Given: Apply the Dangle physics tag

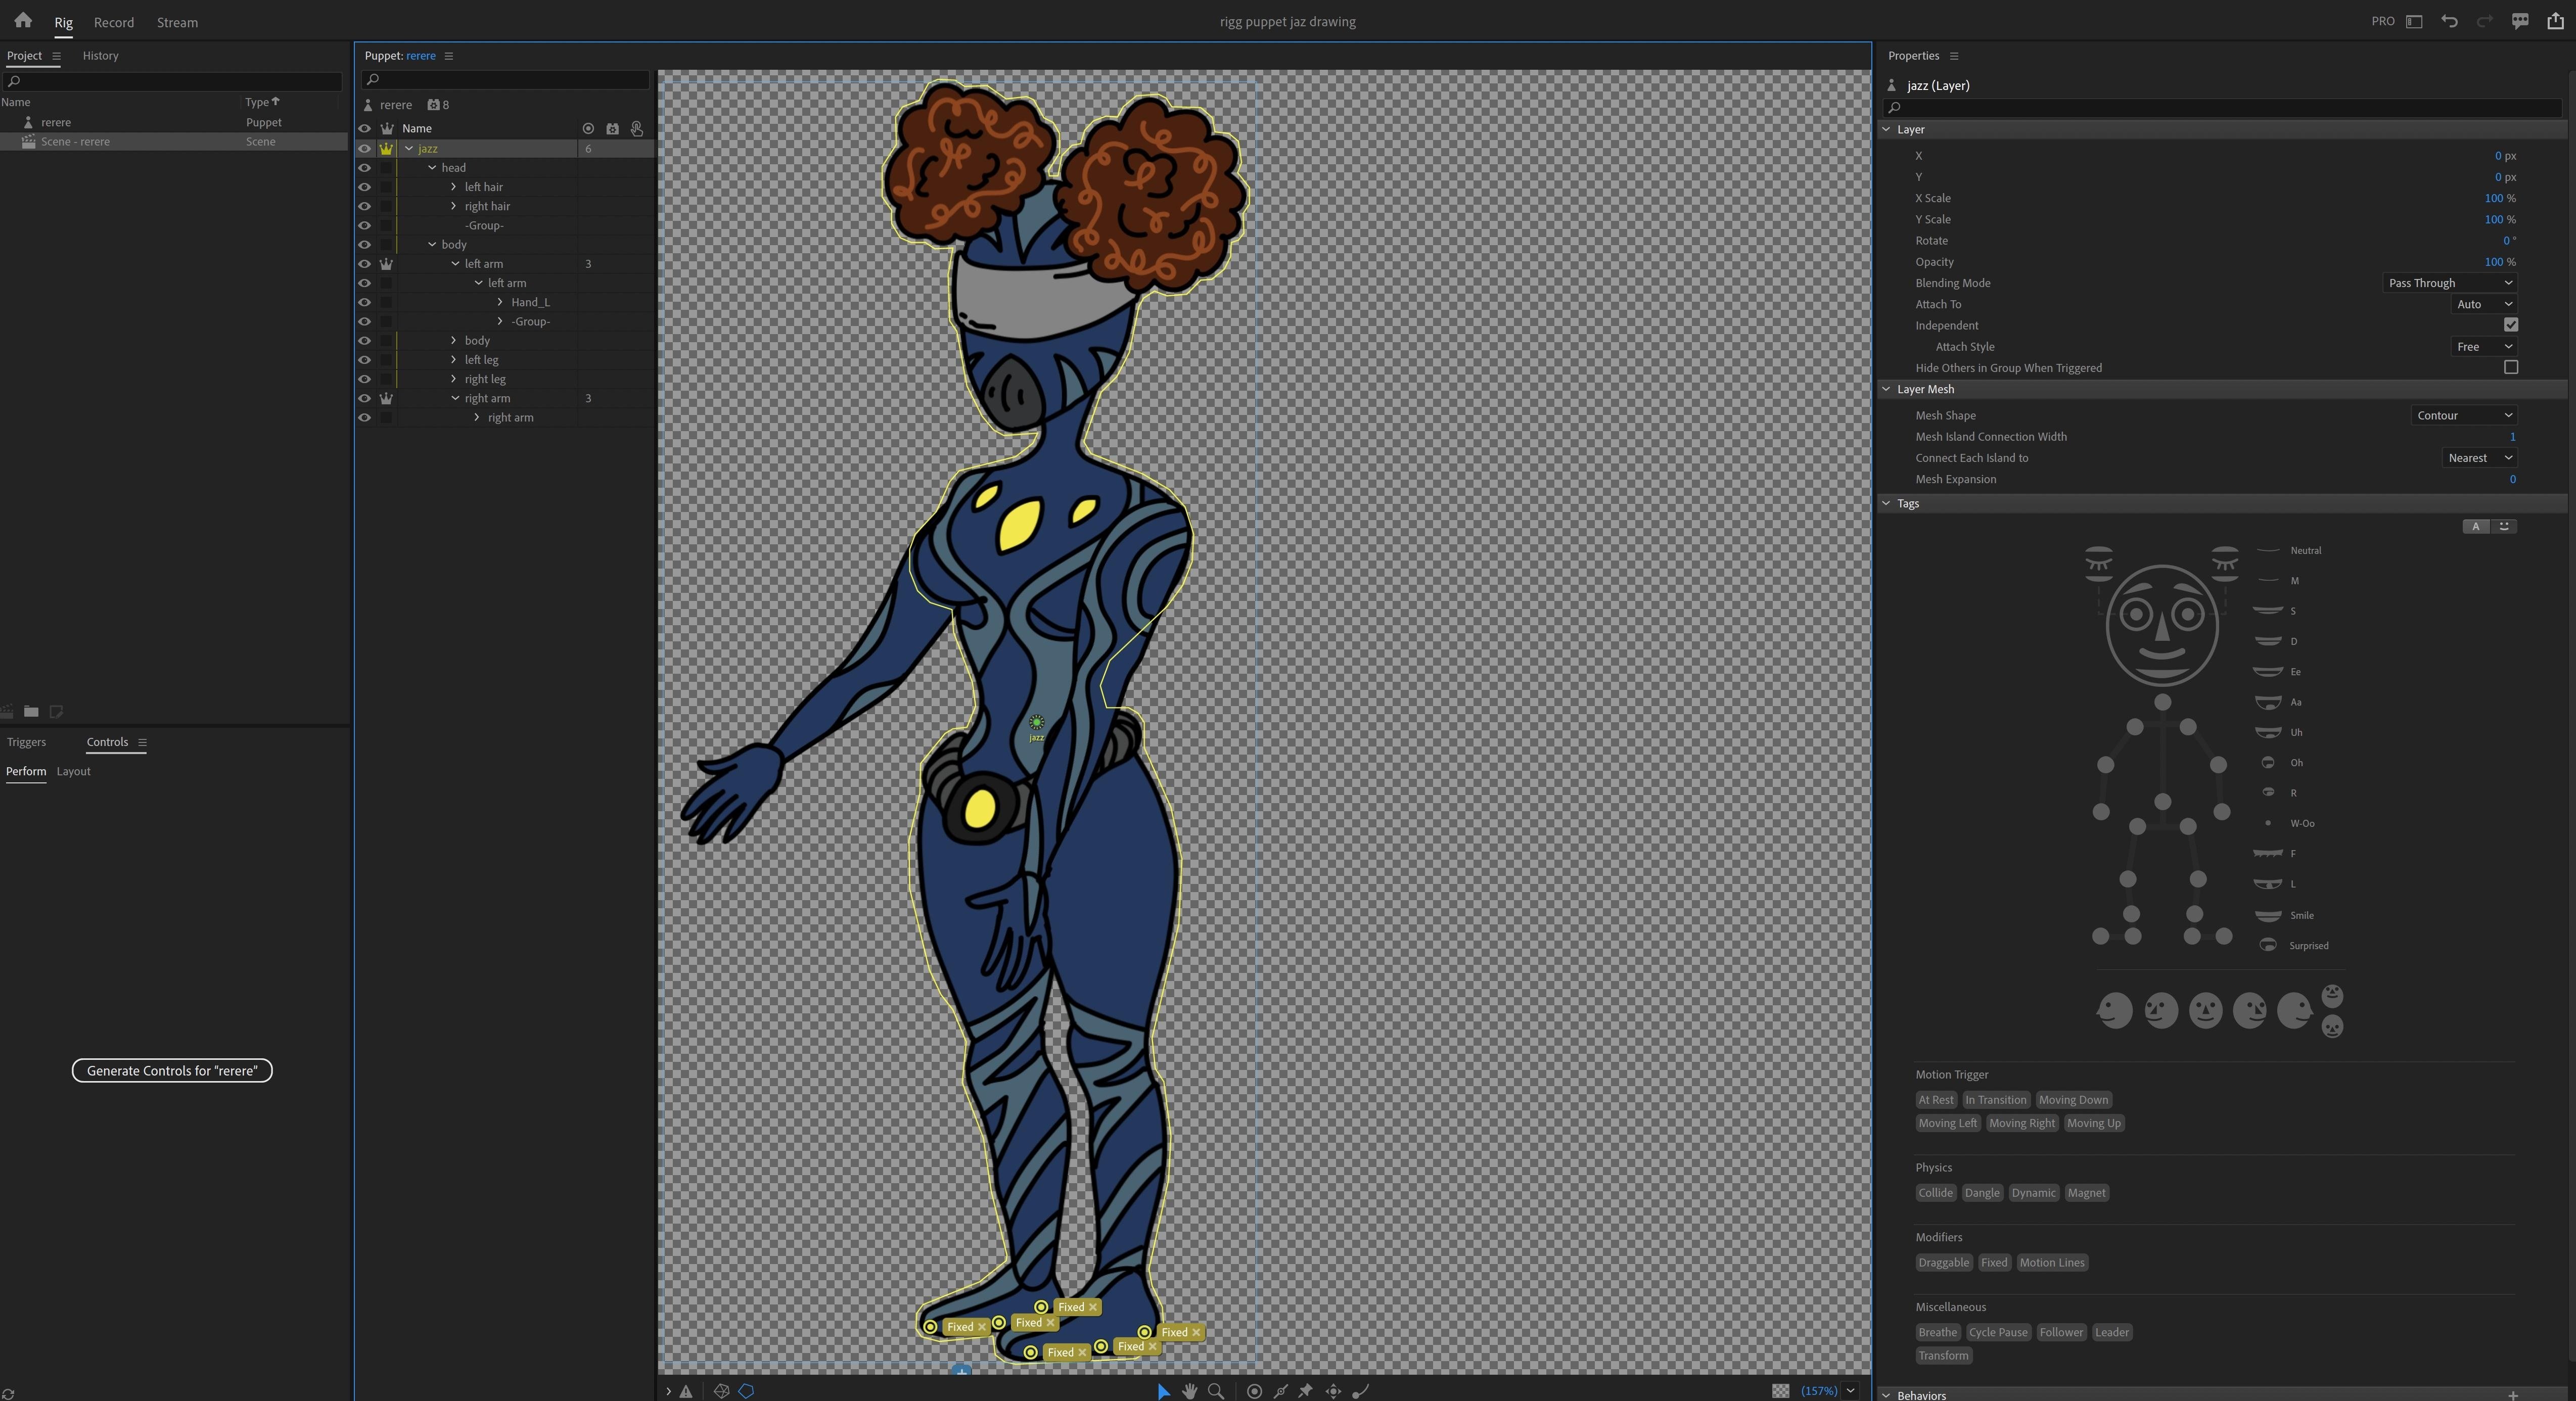Looking at the screenshot, I should 1982,1193.
